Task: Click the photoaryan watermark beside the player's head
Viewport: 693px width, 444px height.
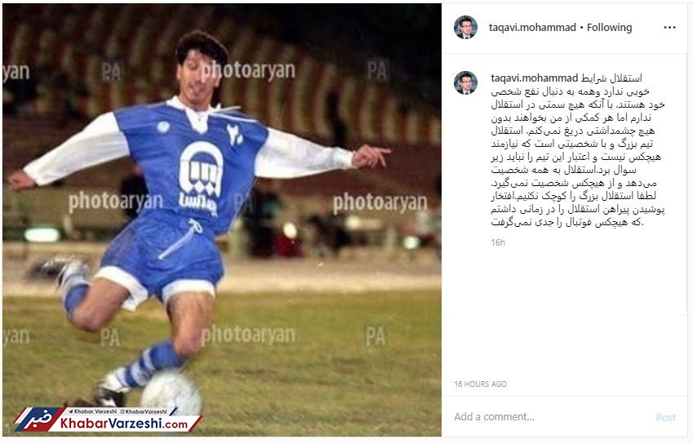Action: [x=248, y=70]
